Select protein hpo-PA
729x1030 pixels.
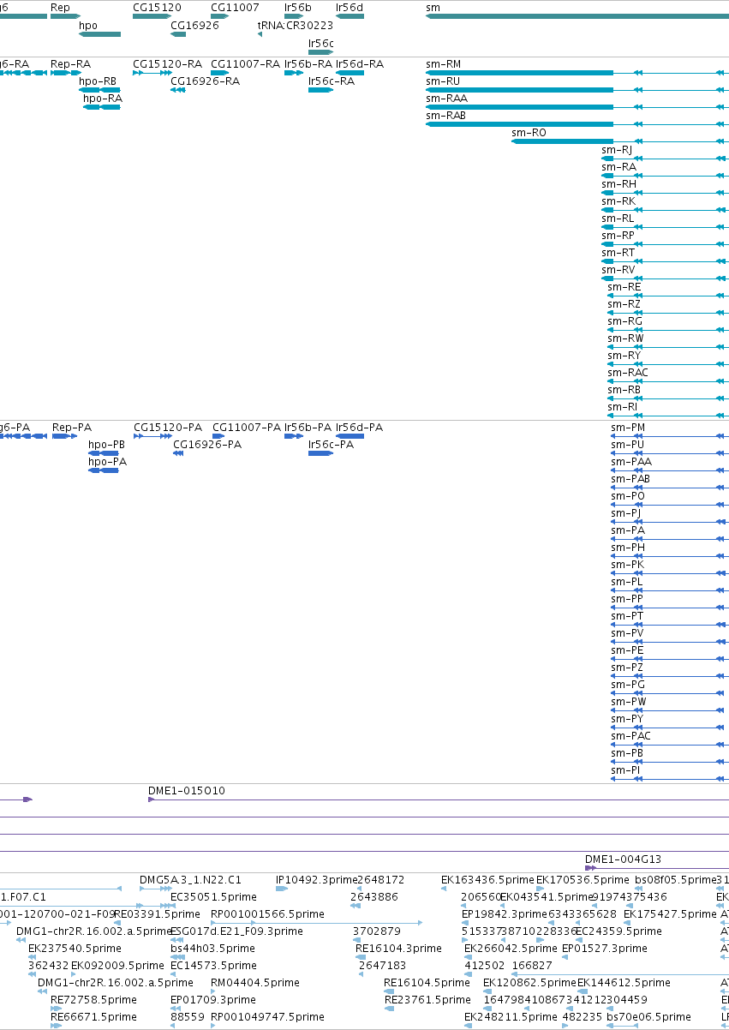point(104,470)
